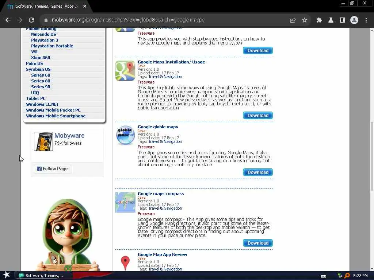Open Google maps compass app icon
Image resolution: width=374 pixels, height=280 pixels.
tap(125, 202)
